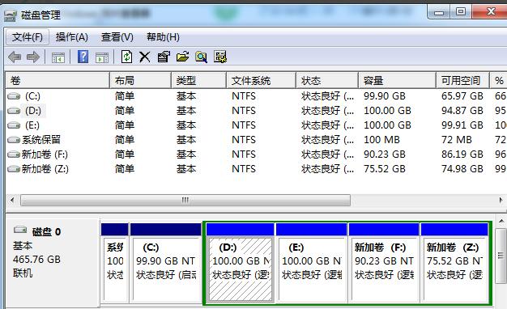Click the 74.98 GB free space cell
The width and height of the screenshot is (507, 309).
tap(462, 169)
